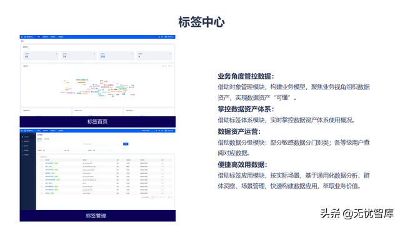Check the checkbox of the last table row

[x=42, y=193]
